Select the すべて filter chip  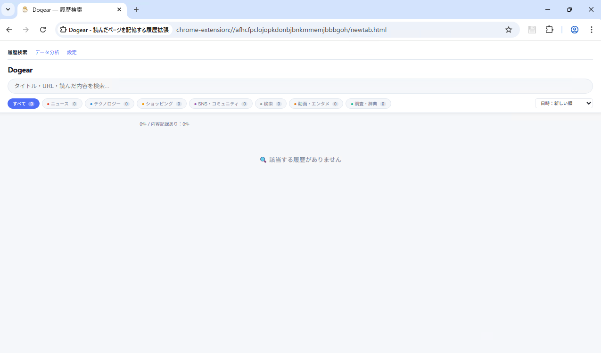tap(24, 104)
